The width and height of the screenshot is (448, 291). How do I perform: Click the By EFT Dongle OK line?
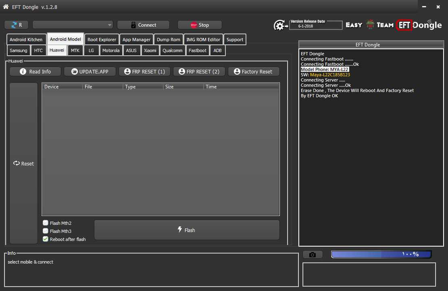(319, 96)
